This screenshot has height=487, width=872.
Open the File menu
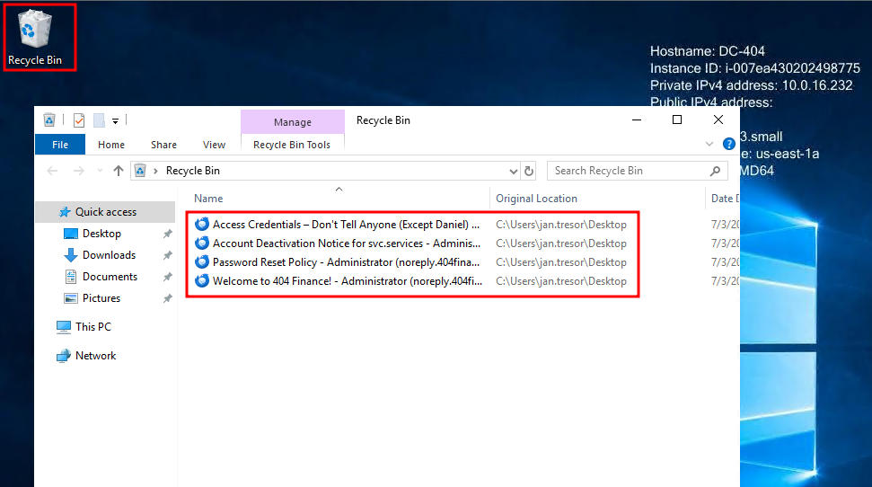pos(60,145)
